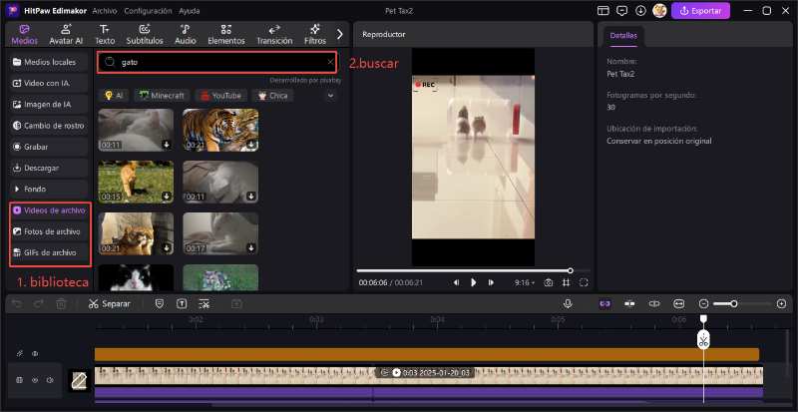Select Fotos de archivo
Screen dimensions: 798x412
tap(49, 231)
